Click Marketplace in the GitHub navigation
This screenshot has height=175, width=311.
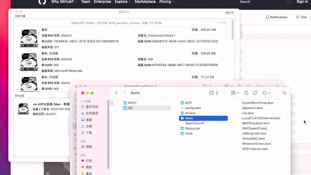pyautogui.click(x=145, y=2)
